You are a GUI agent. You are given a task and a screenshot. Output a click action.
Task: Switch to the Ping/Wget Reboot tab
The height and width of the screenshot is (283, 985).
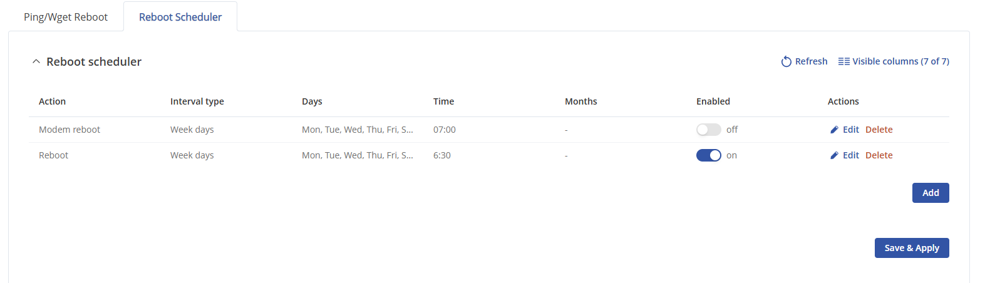tap(66, 17)
